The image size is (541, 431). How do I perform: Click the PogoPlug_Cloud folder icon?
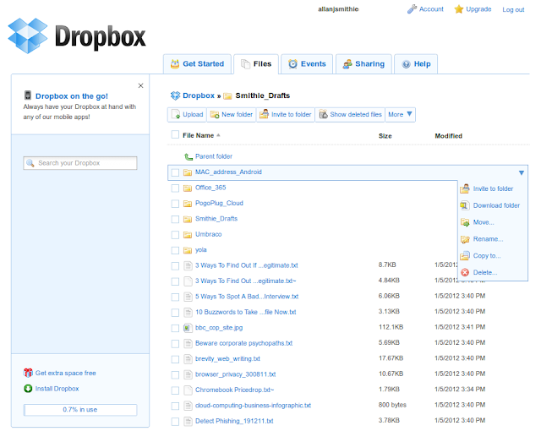coord(188,204)
